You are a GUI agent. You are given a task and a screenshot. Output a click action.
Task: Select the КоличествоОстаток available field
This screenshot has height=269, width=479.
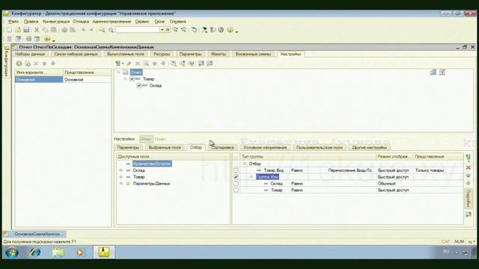[152, 164]
